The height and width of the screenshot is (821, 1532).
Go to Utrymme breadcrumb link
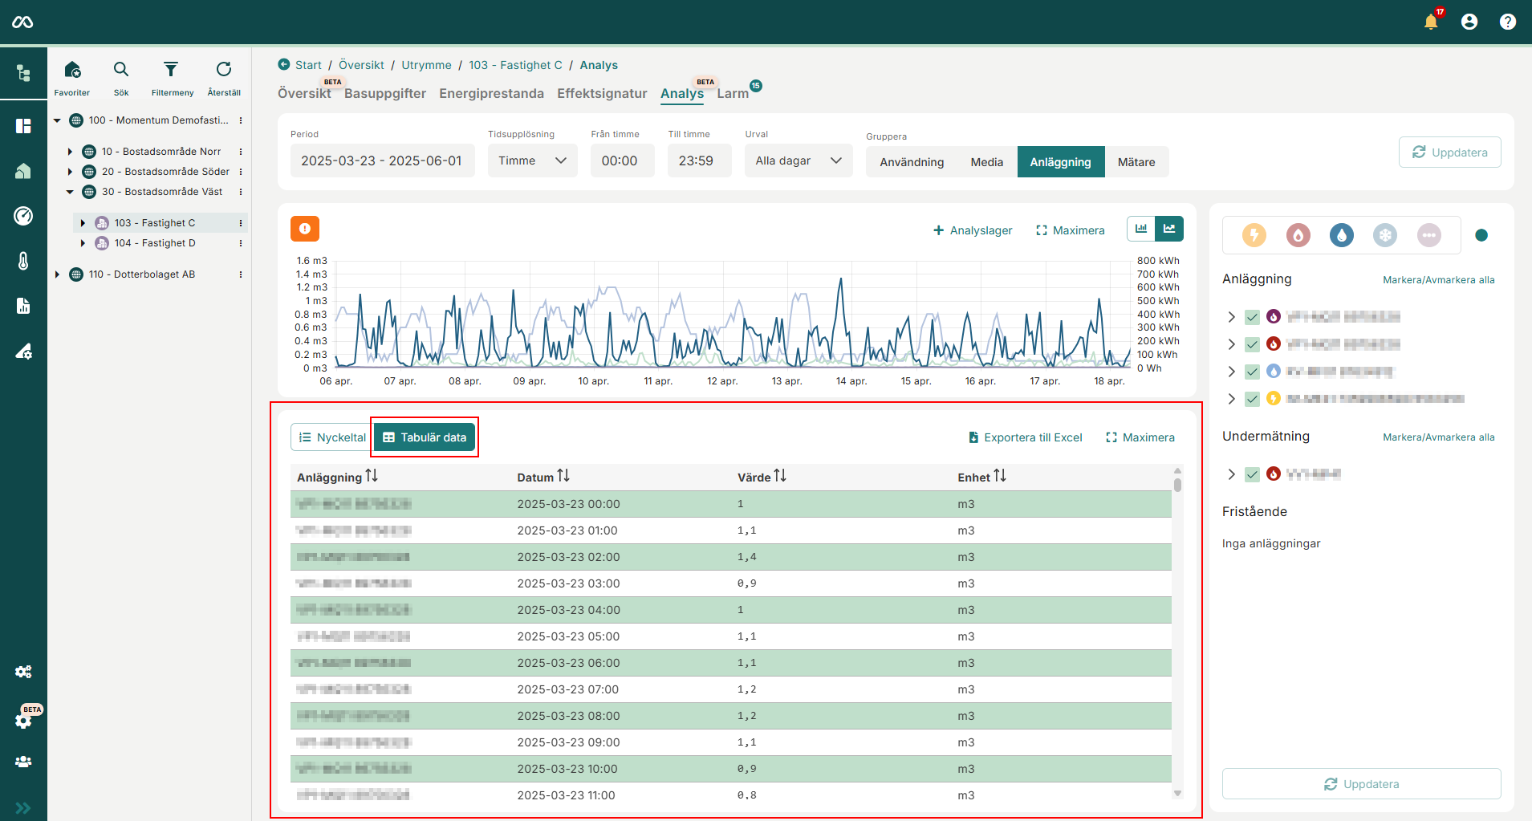click(426, 65)
